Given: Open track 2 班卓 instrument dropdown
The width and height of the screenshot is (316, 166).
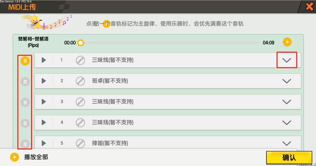Looking at the screenshot, I should pos(287,81).
